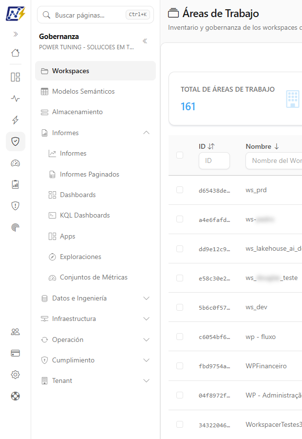Open the settings gear icon

click(x=16, y=375)
